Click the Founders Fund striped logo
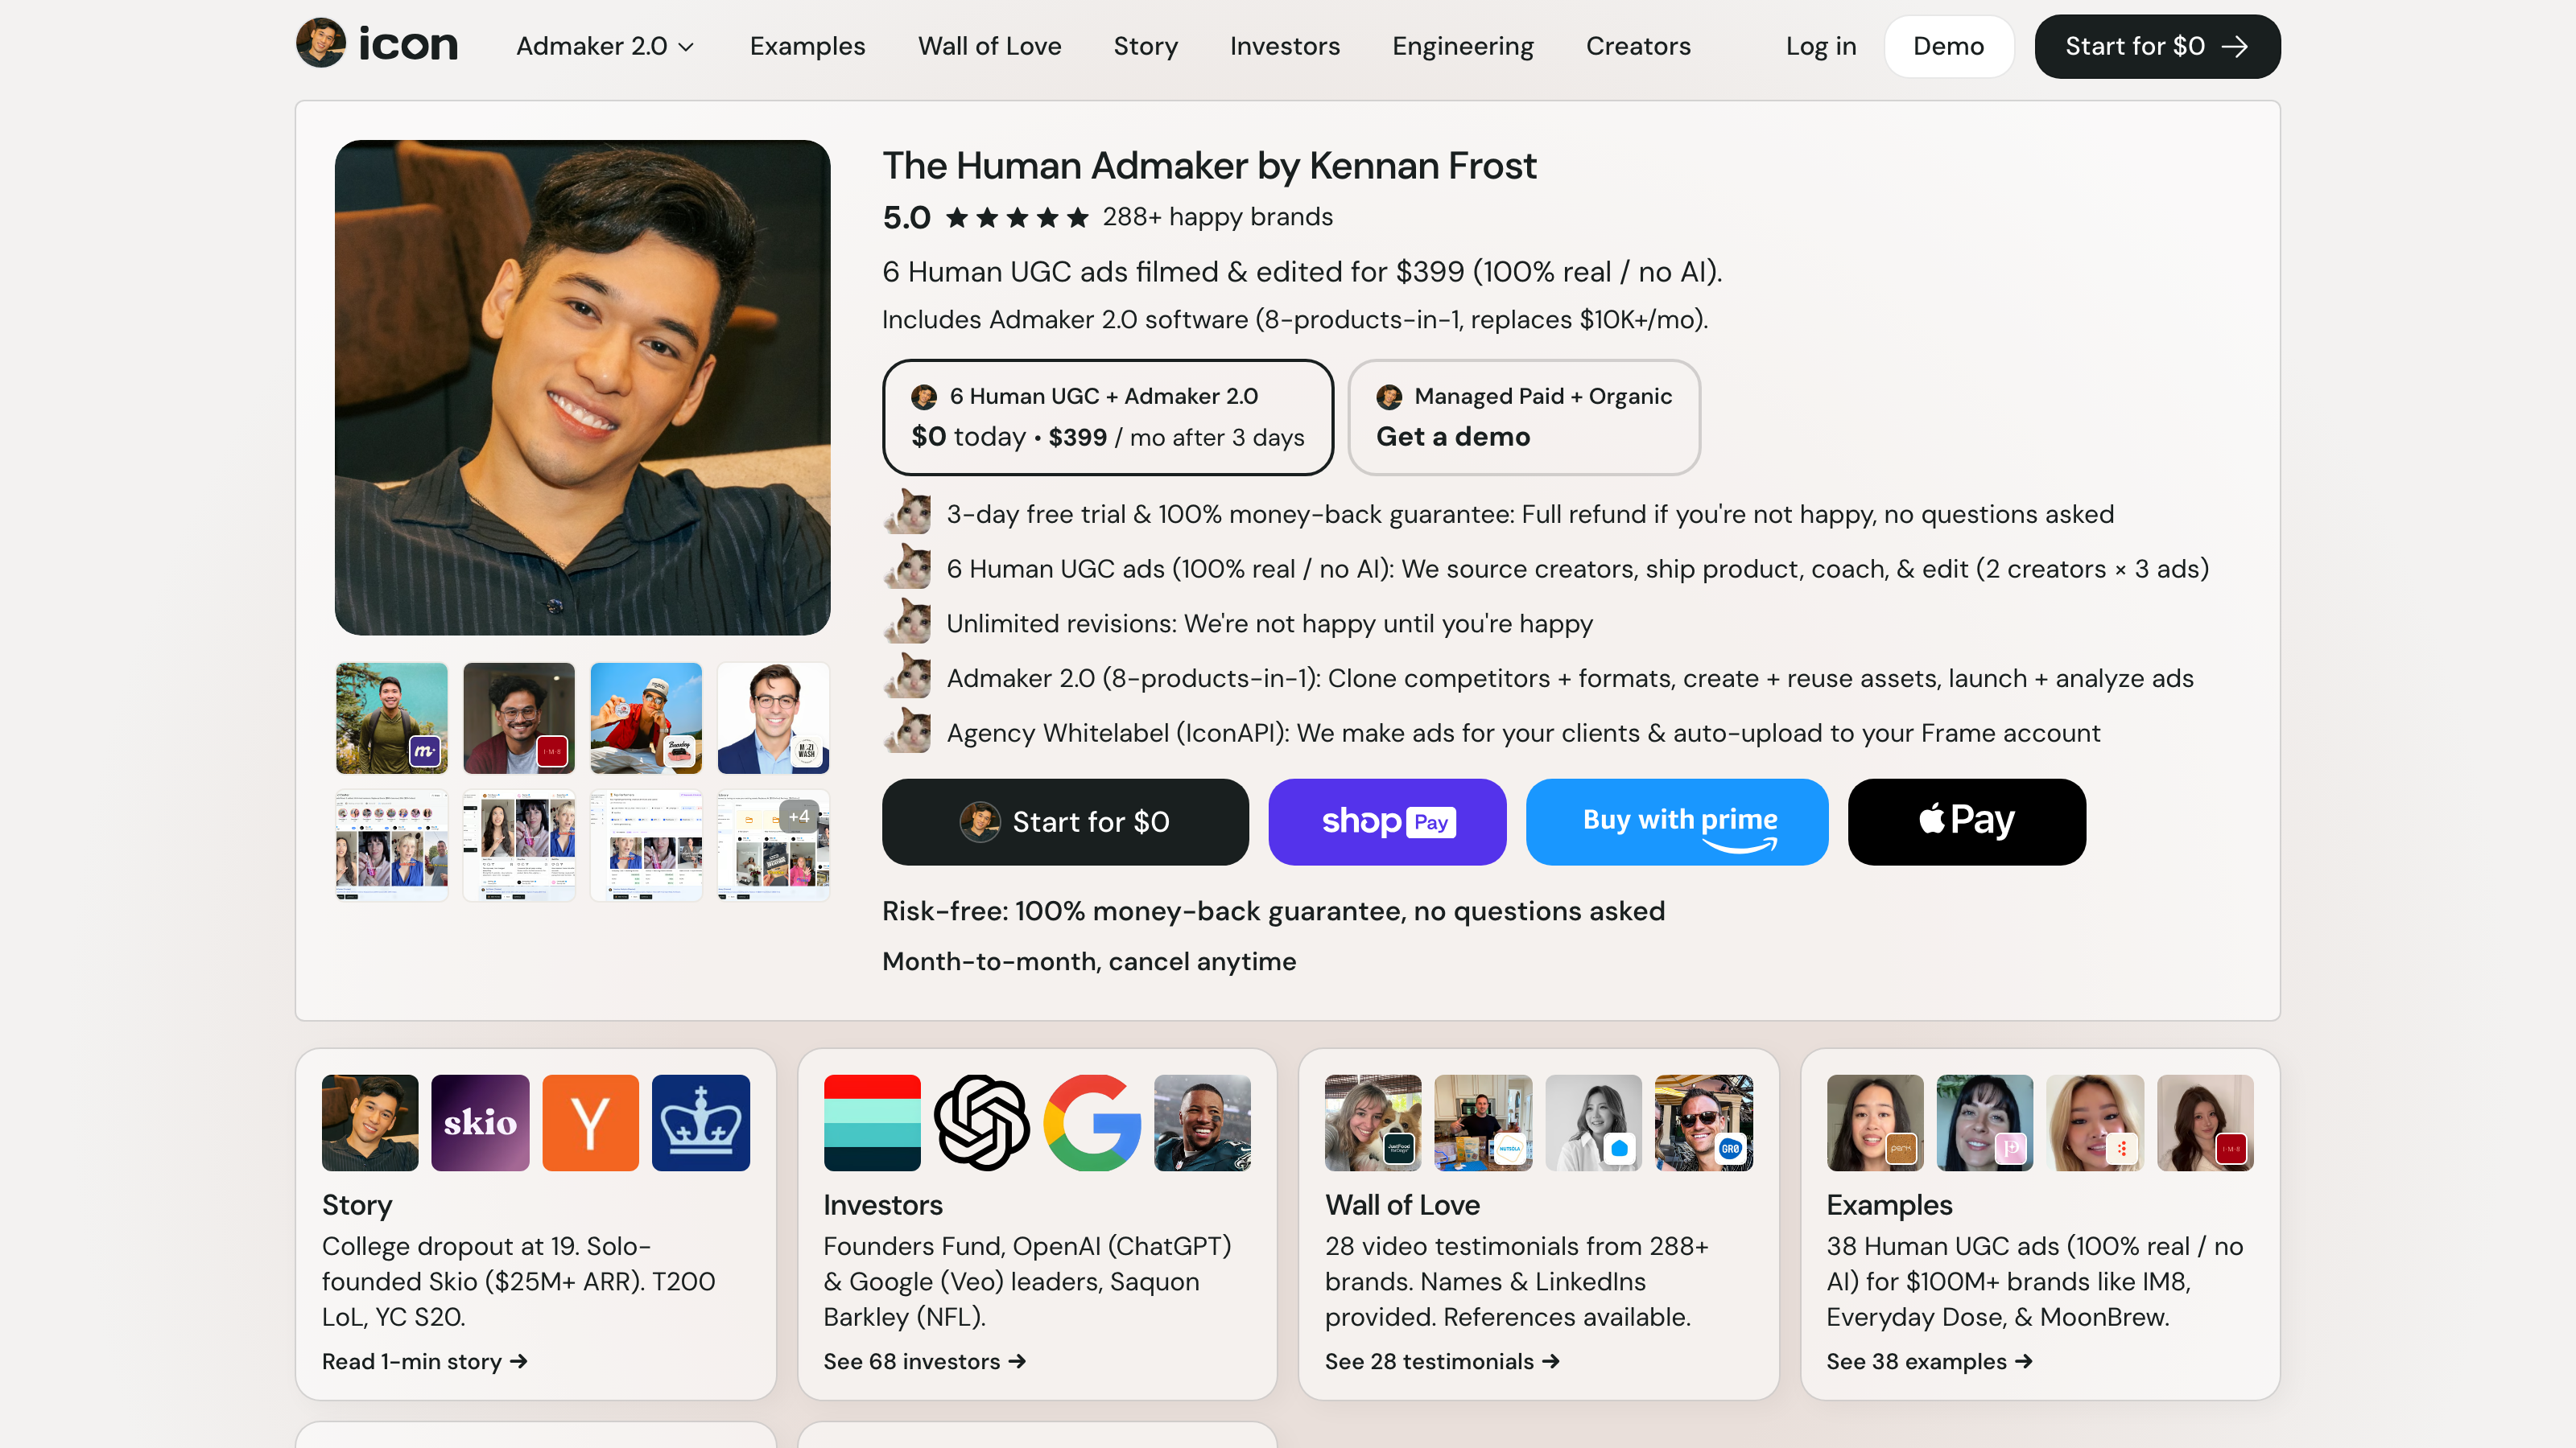The height and width of the screenshot is (1448, 2576). (872, 1122)
